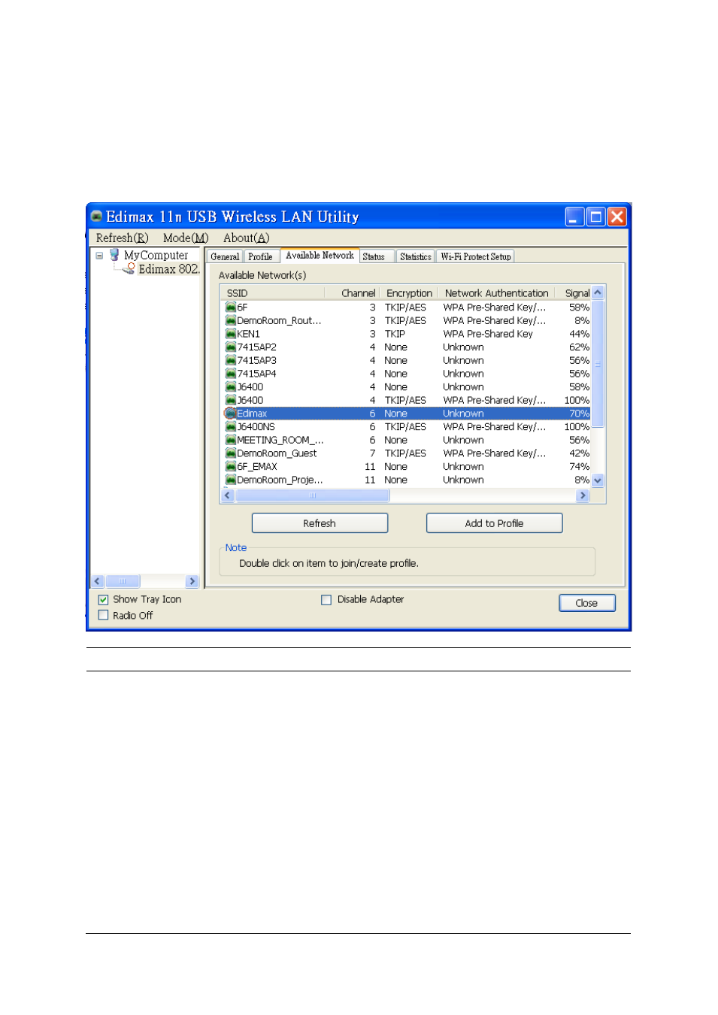
Task: Click the icon beside J6400 with None encryption
Action: tap(231, 387)
